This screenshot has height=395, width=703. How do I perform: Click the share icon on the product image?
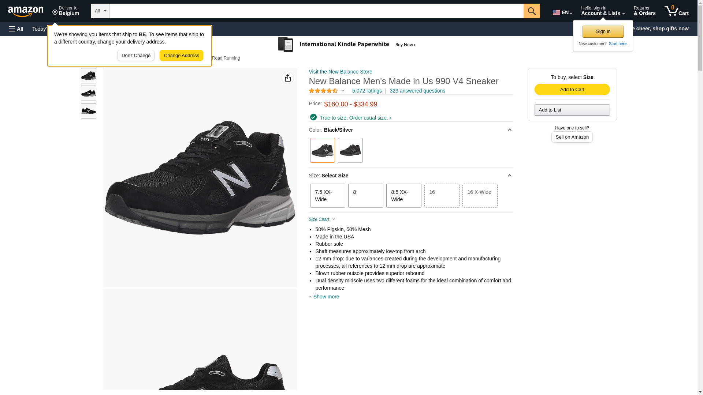click(287, 78)
